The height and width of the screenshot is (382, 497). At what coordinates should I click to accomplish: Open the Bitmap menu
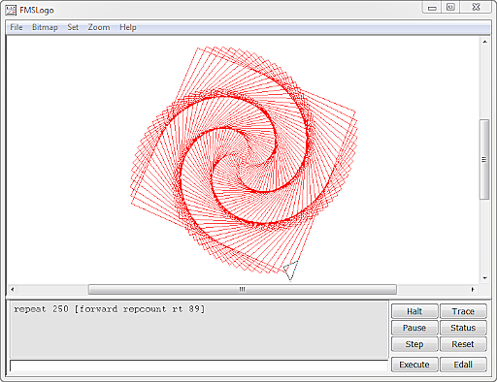(45, 27)
